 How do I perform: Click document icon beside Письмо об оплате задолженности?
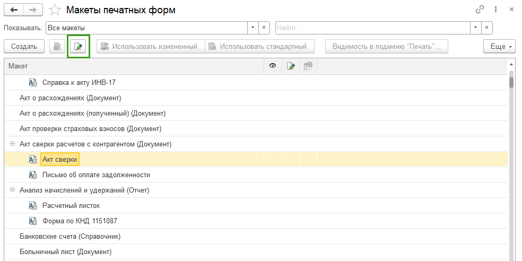(33, 175)
